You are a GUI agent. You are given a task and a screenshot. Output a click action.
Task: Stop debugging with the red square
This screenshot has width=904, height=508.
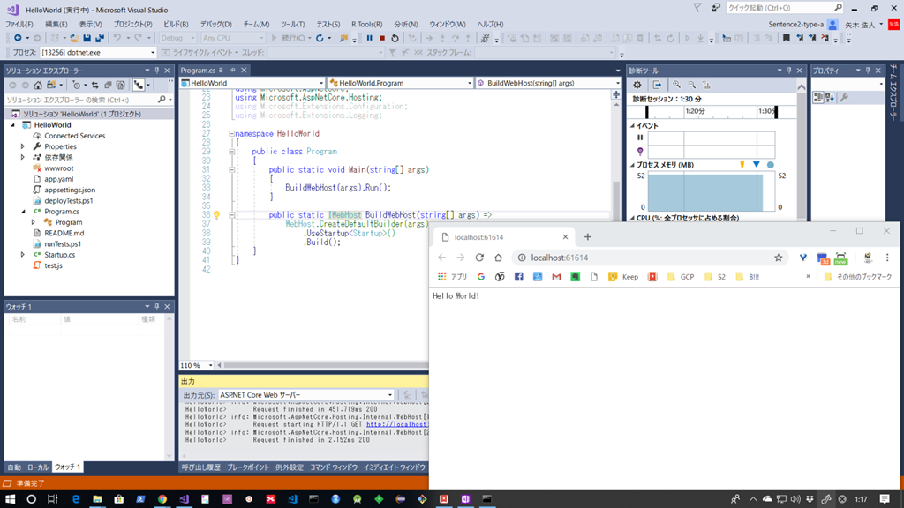click(x=381, y=38)
